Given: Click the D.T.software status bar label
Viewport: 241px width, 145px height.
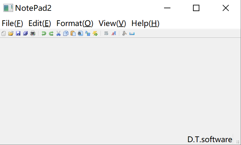Looking at the screenshot, I should click(210, 140).
